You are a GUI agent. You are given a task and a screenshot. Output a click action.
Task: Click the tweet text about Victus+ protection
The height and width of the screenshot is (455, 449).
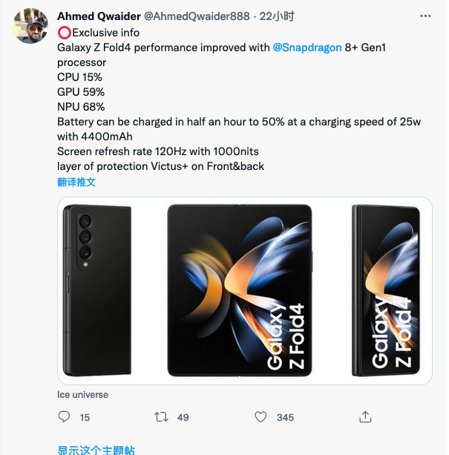(160, 166)
